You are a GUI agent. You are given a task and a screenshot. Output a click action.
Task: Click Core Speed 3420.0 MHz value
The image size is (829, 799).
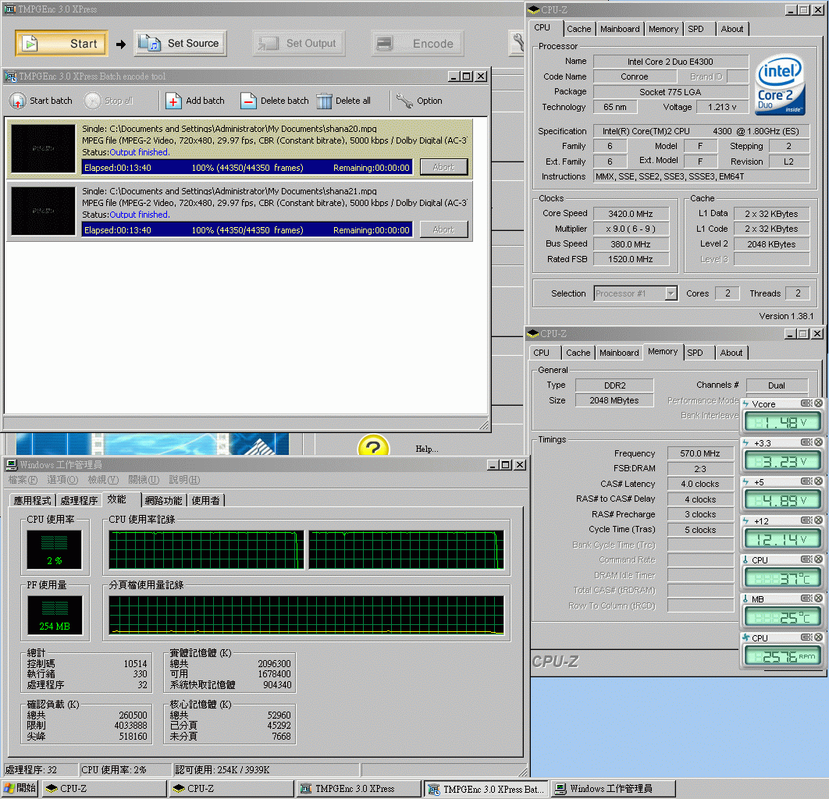631,214
